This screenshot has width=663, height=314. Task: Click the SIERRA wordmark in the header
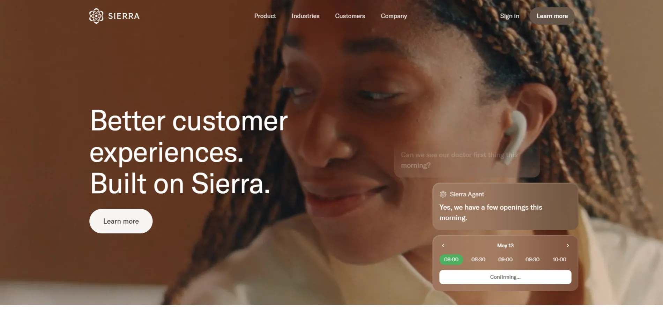click(x=124, y=16)
